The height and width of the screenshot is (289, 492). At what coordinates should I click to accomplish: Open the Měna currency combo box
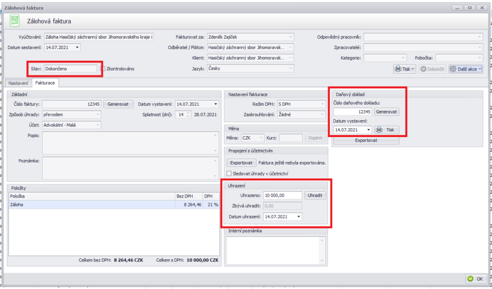[x=261, y=138]
